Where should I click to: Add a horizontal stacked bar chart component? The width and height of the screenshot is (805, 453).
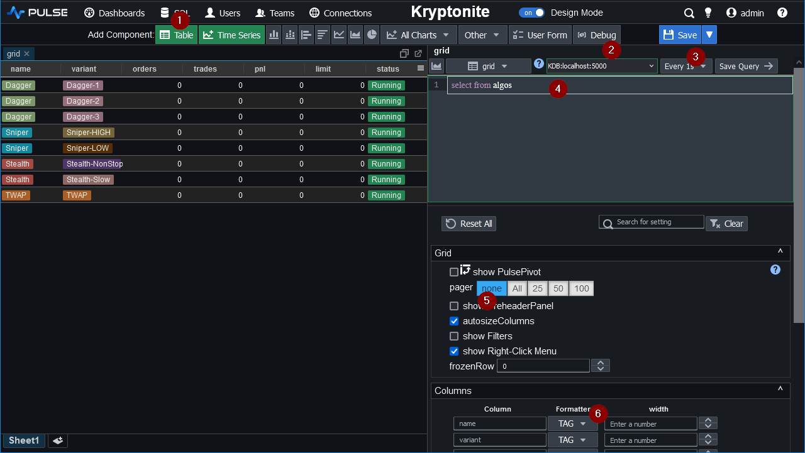(x=323, y=35)
